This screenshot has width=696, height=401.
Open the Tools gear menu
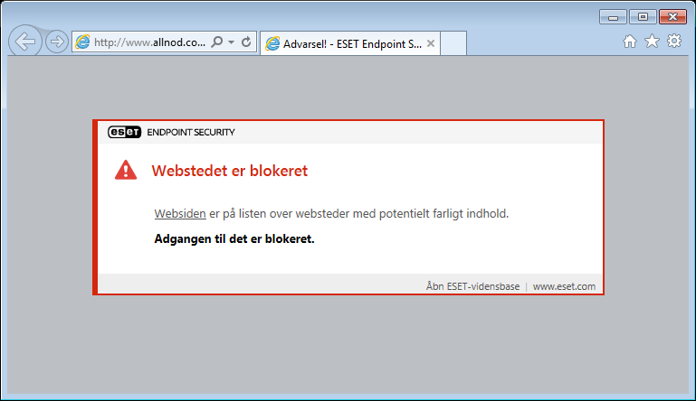point(674,41)
